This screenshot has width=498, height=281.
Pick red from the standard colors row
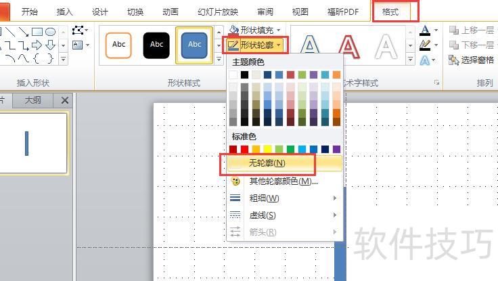click(245, 150)
